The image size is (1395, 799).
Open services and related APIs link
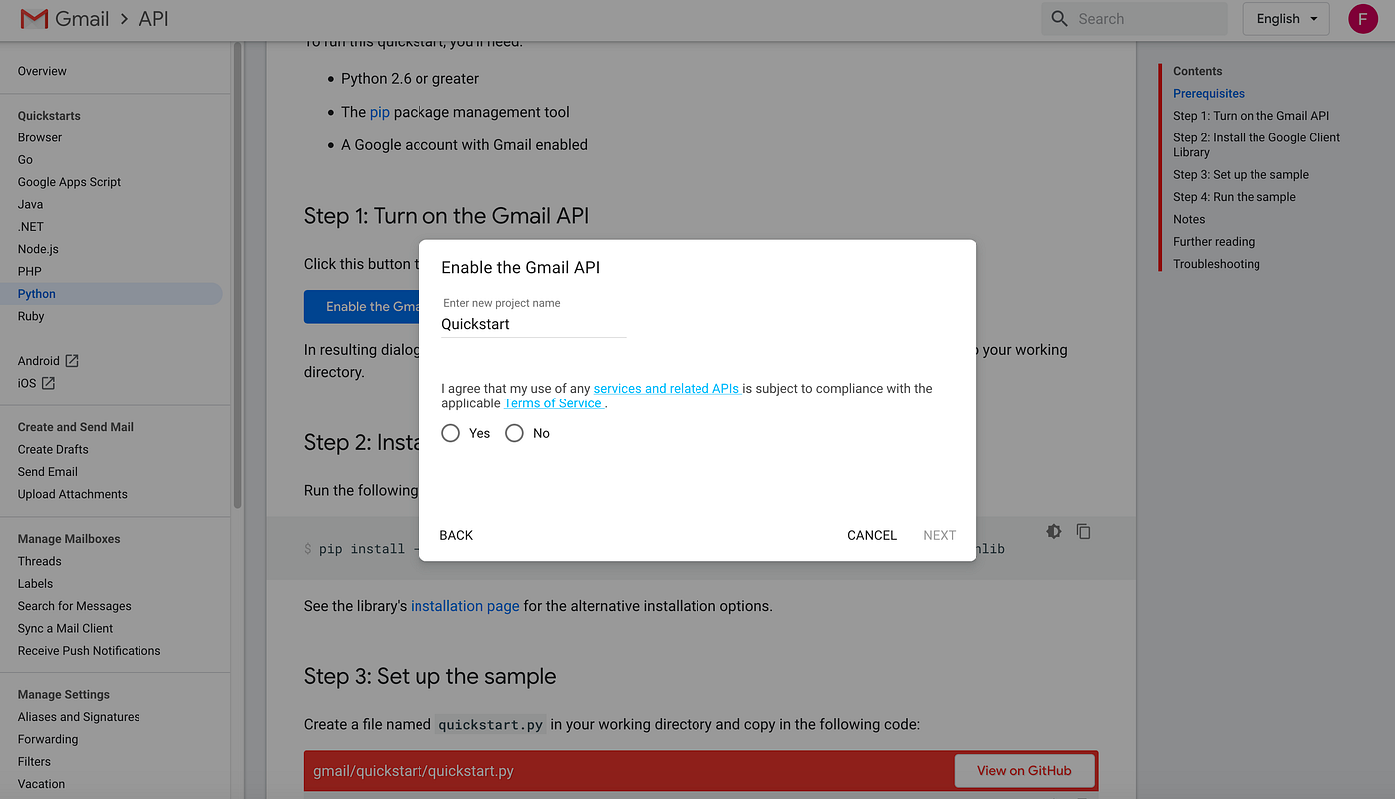click(x=667, y=388)
